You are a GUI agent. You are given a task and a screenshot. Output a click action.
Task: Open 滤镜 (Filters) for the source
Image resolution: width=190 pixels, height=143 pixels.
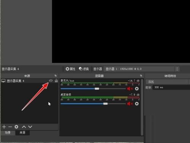pyautogui.click(x=84, y=69)
